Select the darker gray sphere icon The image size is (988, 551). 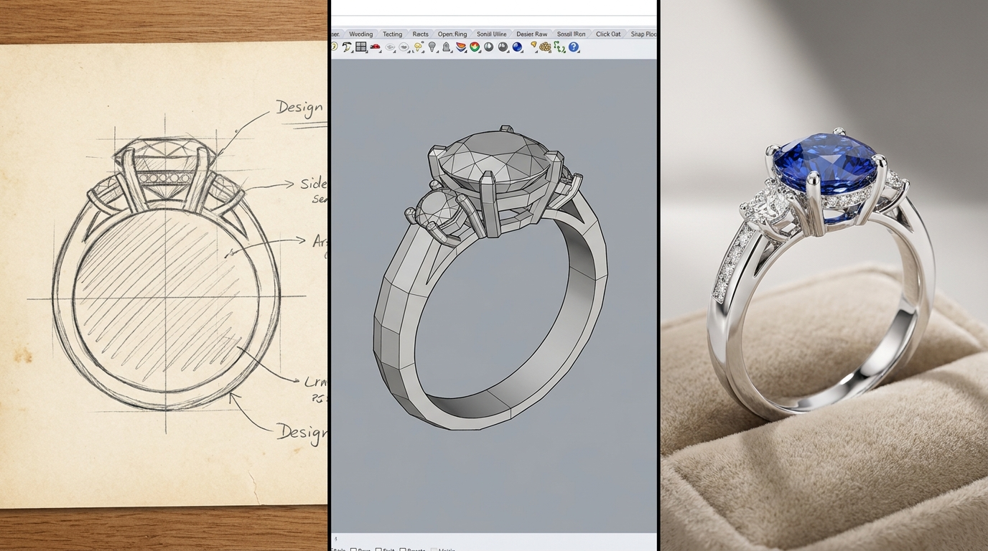tap(503, 47)
